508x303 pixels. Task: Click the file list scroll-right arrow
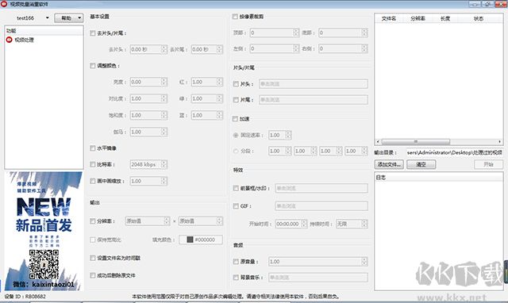(x=499, y=142)
